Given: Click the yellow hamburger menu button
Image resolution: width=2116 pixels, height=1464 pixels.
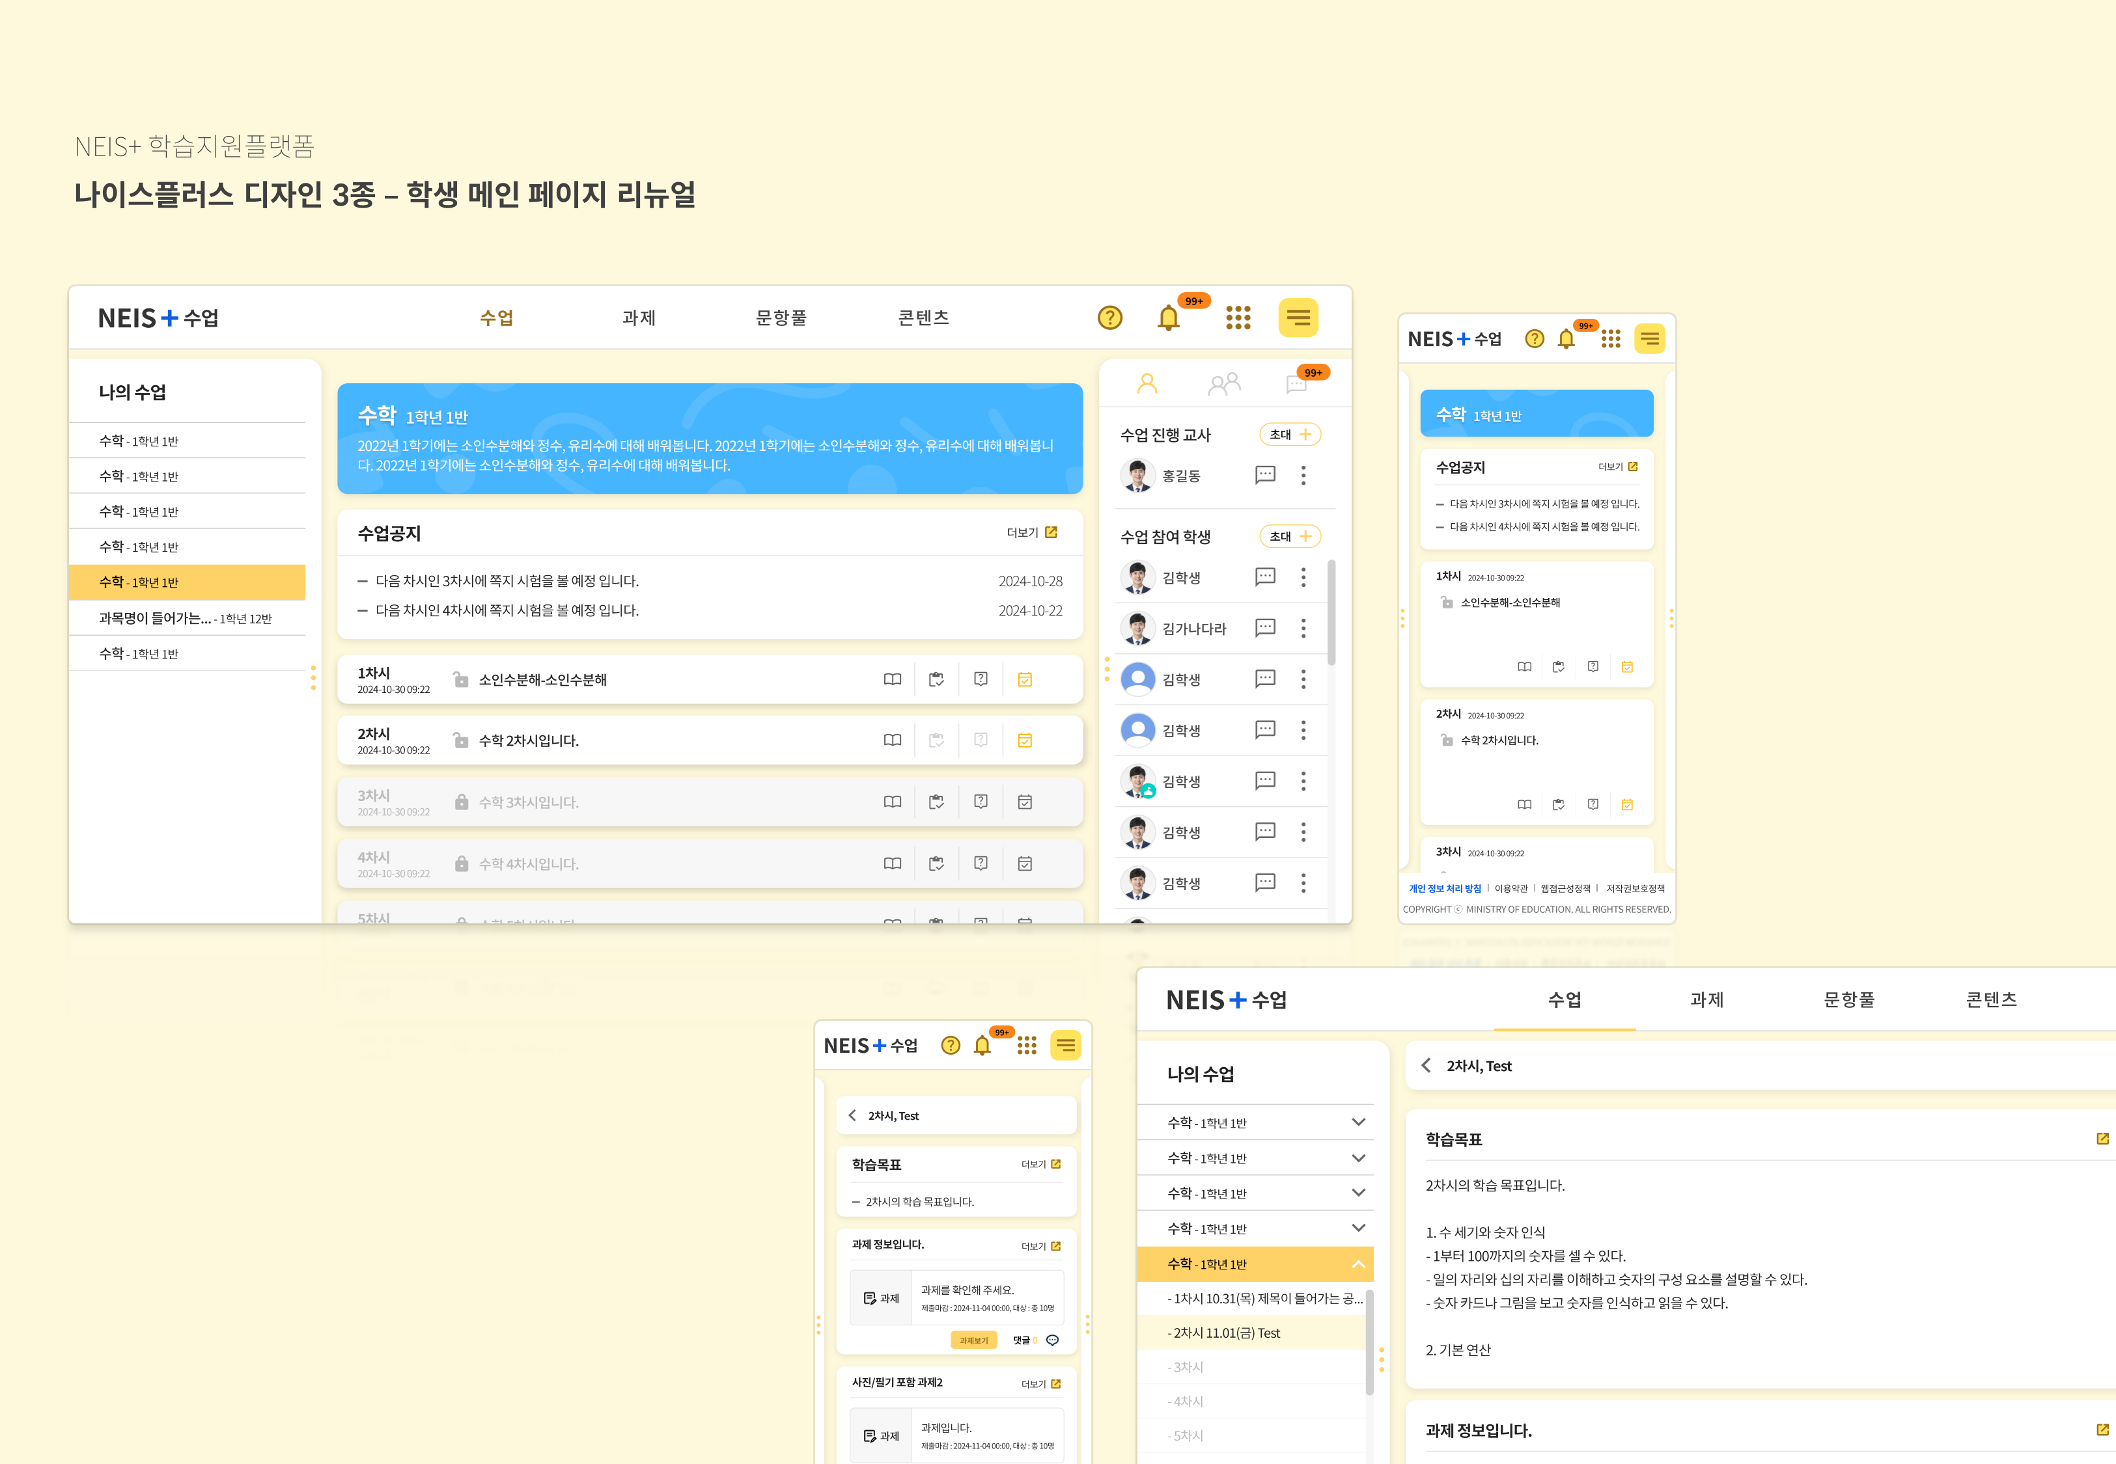Looking at the screenshot, I should [x=1298, y=318].
